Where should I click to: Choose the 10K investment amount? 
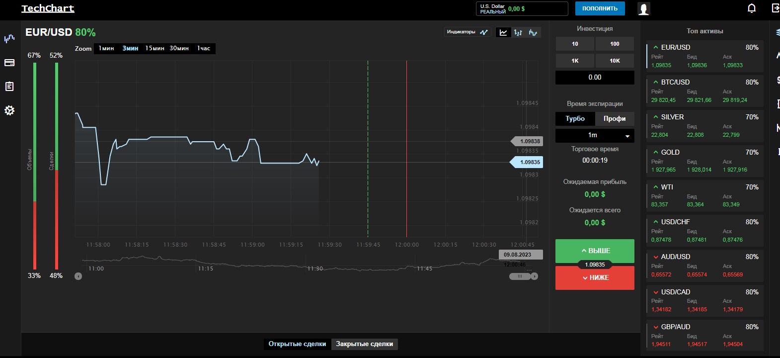(x=615, y=61)
